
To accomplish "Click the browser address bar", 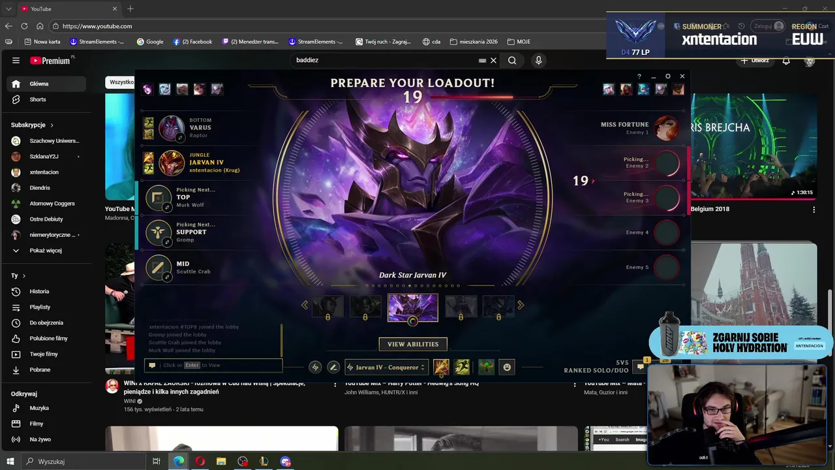I will pyautogui.click(x=326, y=26).
